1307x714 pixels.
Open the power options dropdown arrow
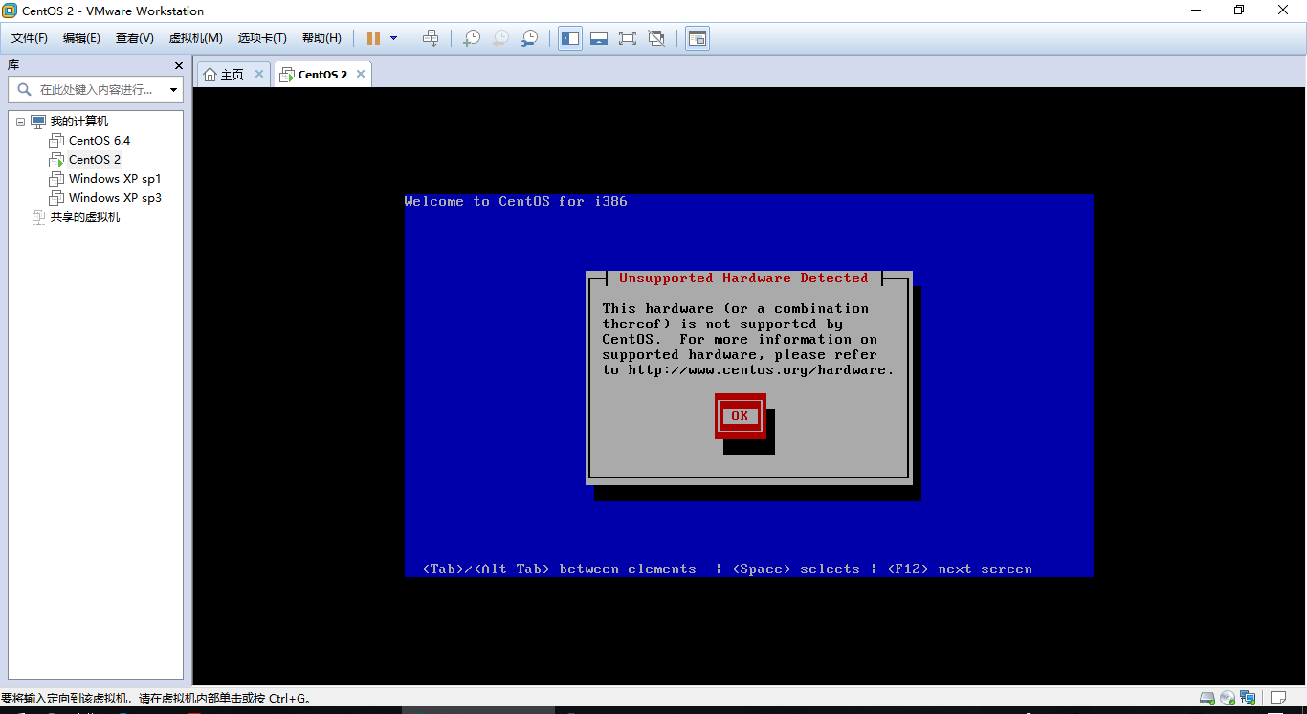click(393, 38)
